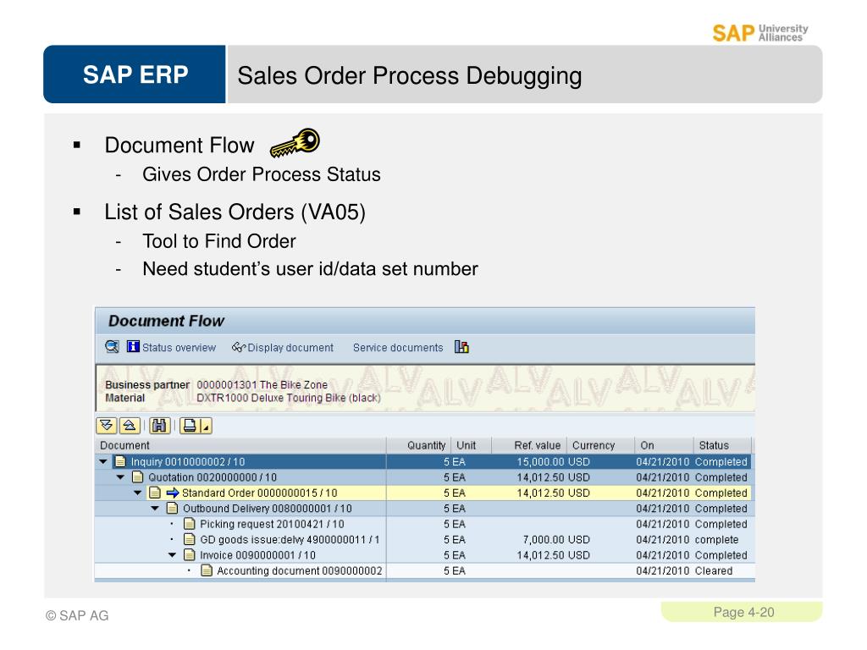867x650 pixels.
Task: Click the Expand all nodes icon
Action: tap(107, 426)
